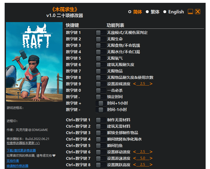Toggle 锁定时间 switch
This screenshot has height=169, width=210.
[101, 97]
